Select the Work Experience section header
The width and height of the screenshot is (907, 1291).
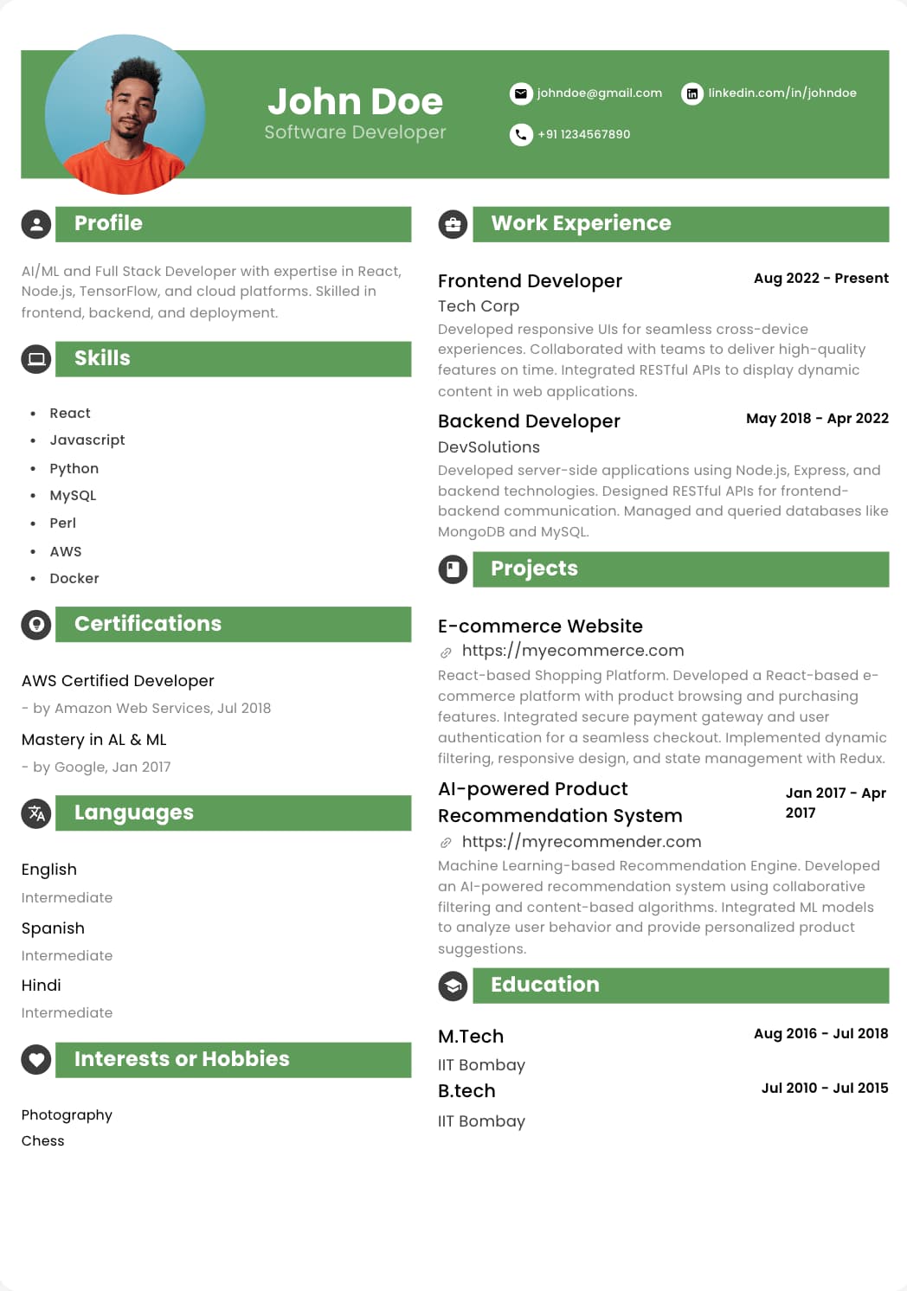coord(681,224)
